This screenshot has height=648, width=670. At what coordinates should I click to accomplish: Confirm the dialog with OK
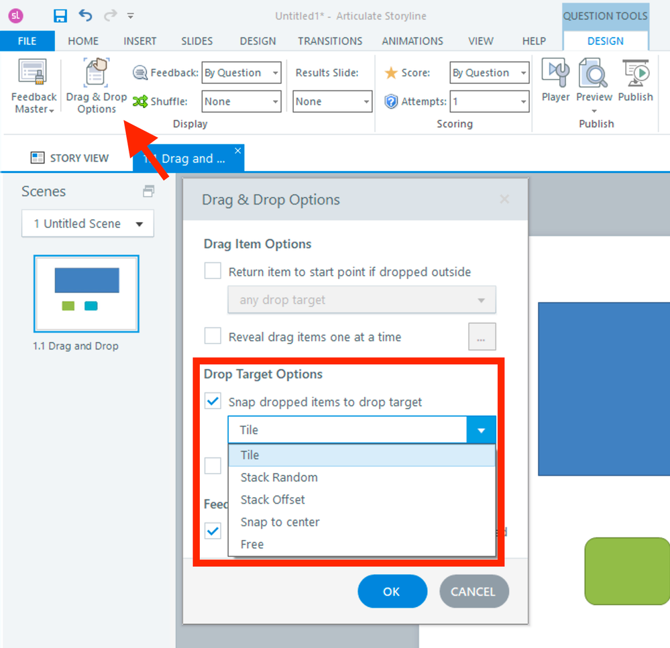click(x=392, y=592)
